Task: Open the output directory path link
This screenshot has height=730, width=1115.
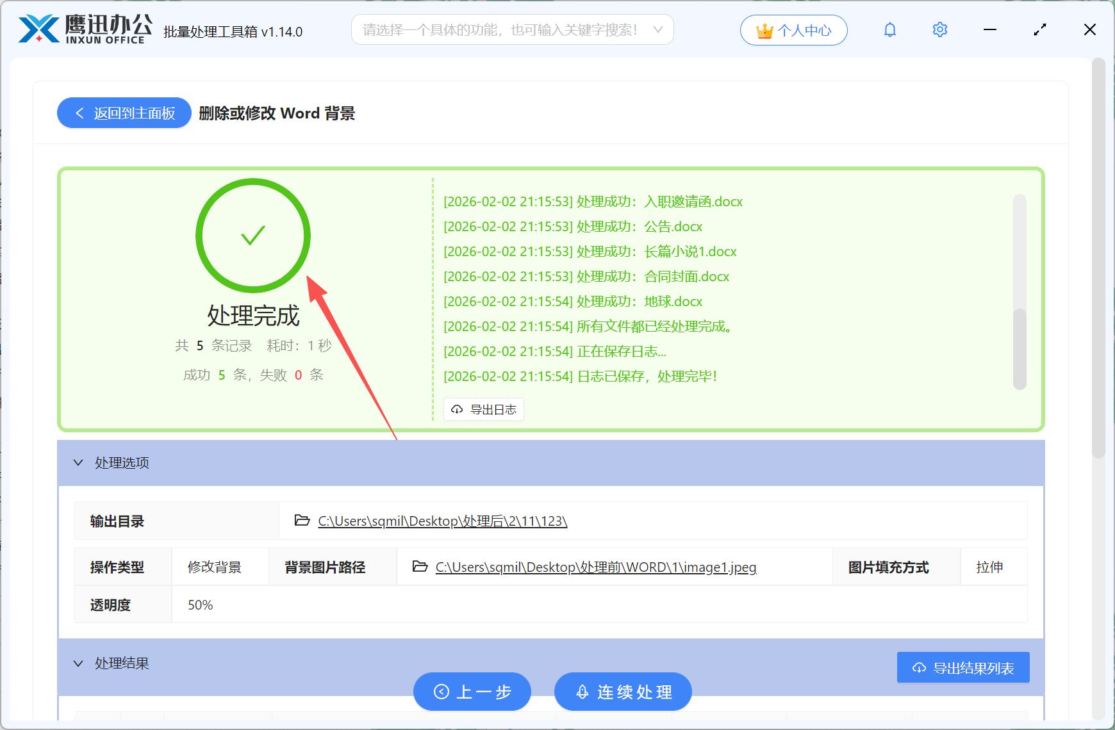Action: [x=442, y=521]
